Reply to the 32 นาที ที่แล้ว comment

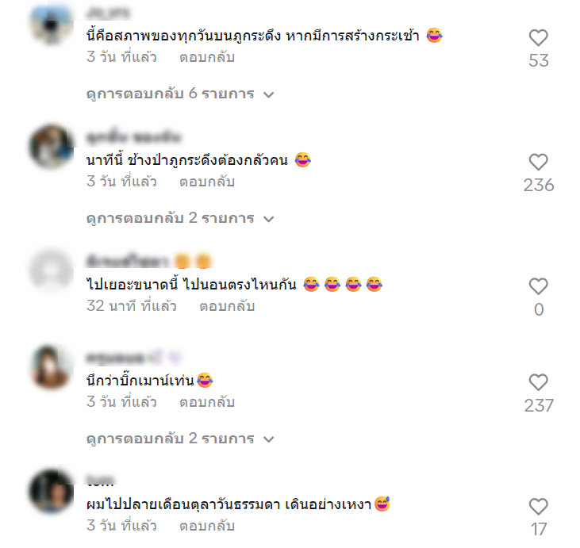[x=227, y=306]
